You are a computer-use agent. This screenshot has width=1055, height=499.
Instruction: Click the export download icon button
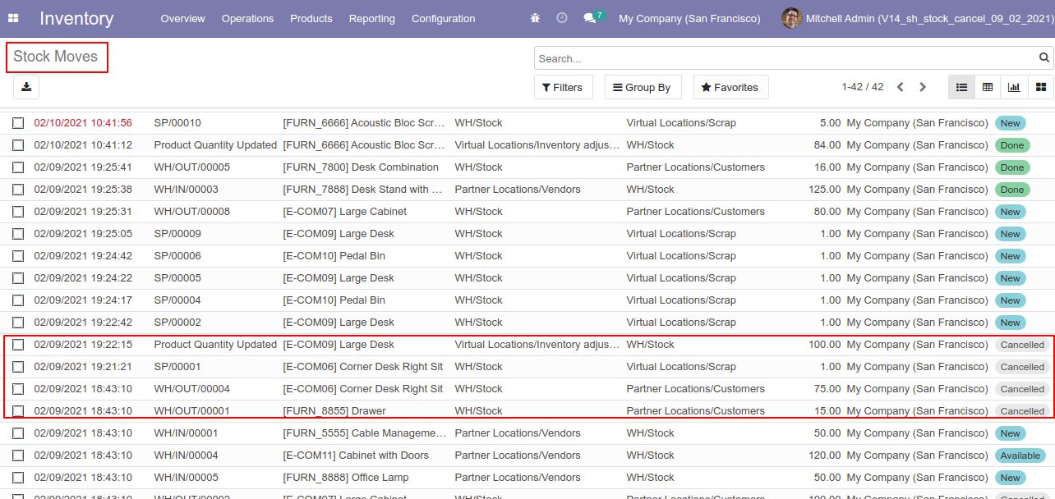point(26,87)
